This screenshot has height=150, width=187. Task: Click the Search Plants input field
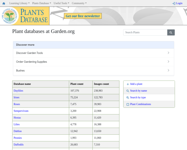pos(145,33)
